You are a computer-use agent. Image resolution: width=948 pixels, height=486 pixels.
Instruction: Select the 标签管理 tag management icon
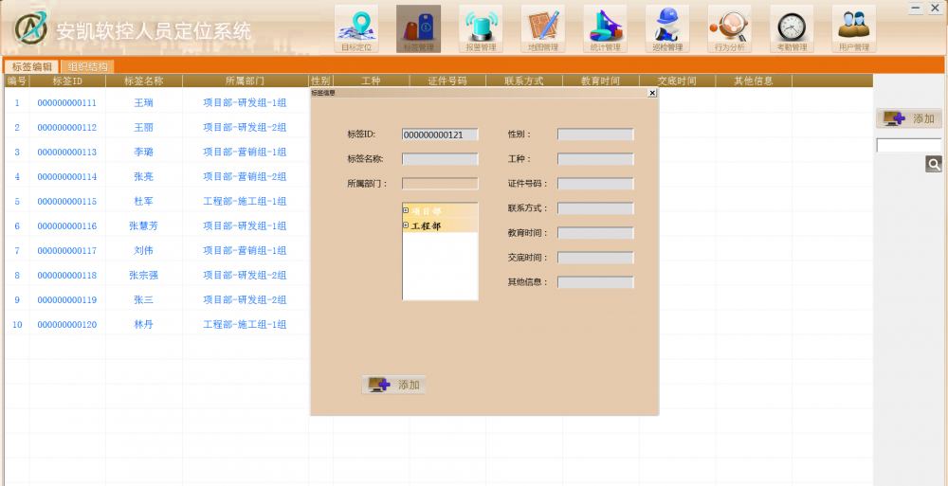tap(418, 28)
